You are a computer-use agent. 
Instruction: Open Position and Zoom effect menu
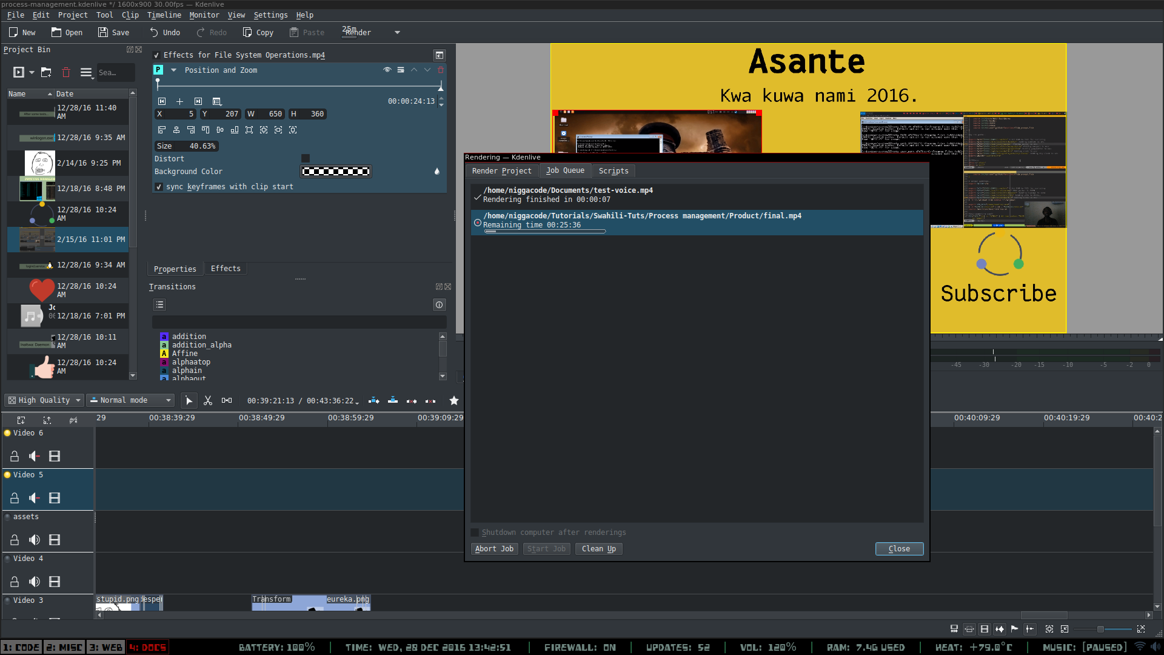coord(401,70)
